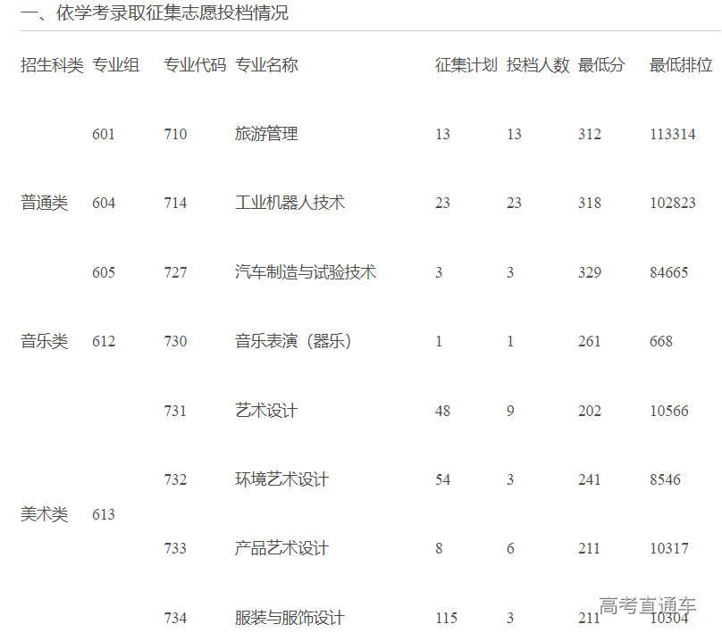722x641 pixels.
Task: Click the 音乐表演（器乐） major name
Action: pos(293,341)
